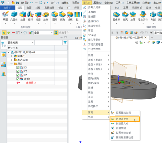Open the 属性(A) menu
This screenshot has width=162, height=143.
[x=98, y=3]
